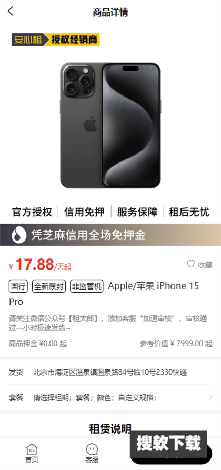Tap the heart icon to favorite

point(191,264)
